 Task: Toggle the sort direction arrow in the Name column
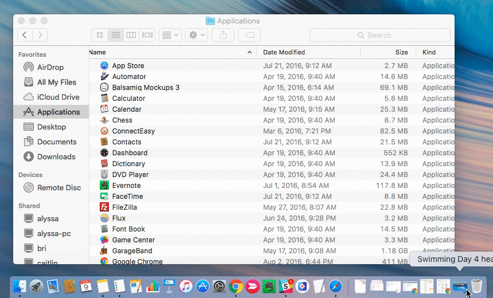point(249,52)
